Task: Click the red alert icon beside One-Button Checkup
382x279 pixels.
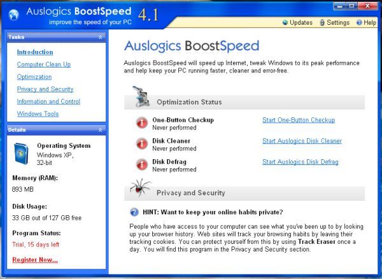Action: (x=142, y=122)
